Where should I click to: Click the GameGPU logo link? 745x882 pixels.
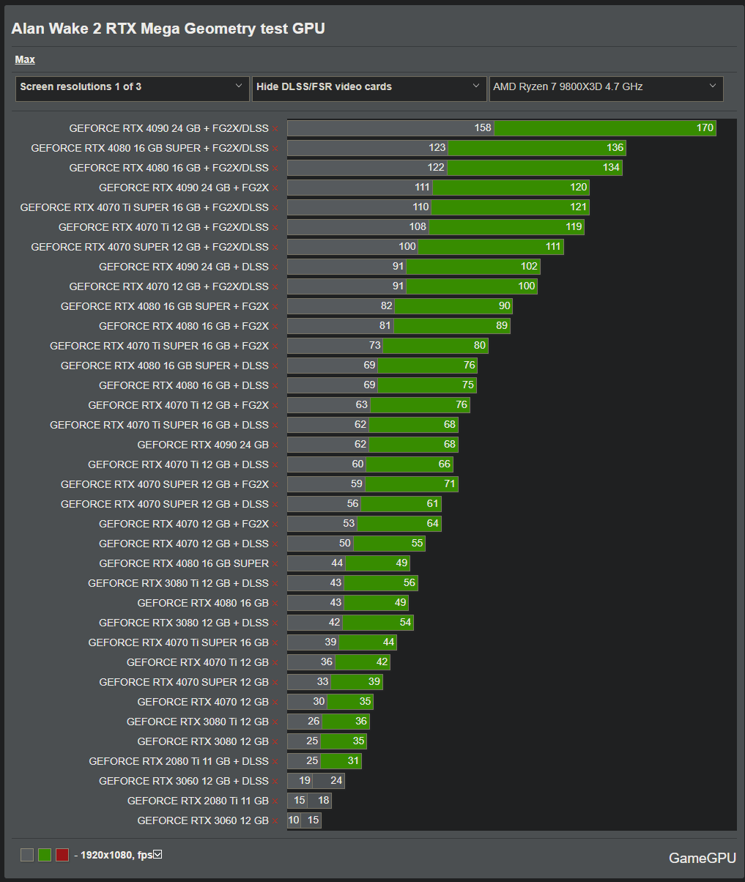click(x=701, y=858)
